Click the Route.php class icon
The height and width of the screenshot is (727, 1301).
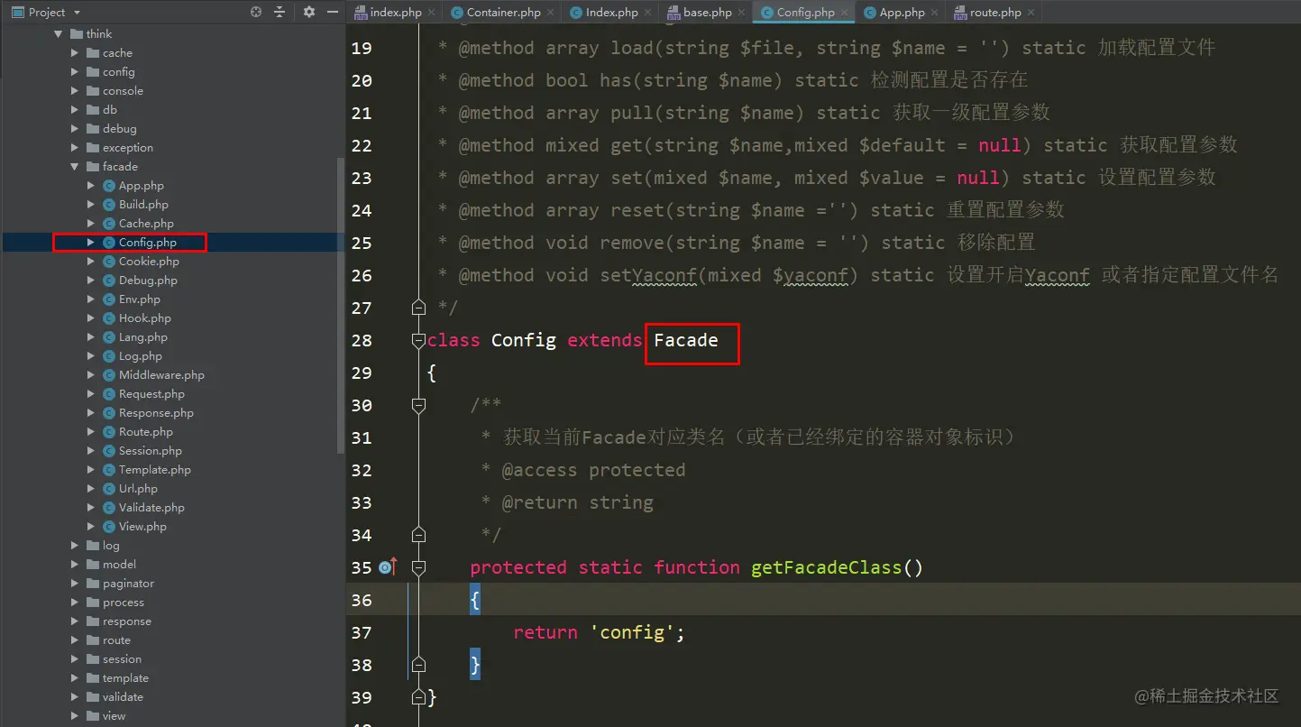point(109,432)
